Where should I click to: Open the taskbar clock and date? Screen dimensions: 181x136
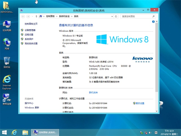point(169,133)
